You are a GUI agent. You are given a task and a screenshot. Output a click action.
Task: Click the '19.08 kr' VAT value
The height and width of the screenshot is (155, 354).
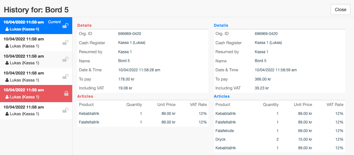coord(125,88)
